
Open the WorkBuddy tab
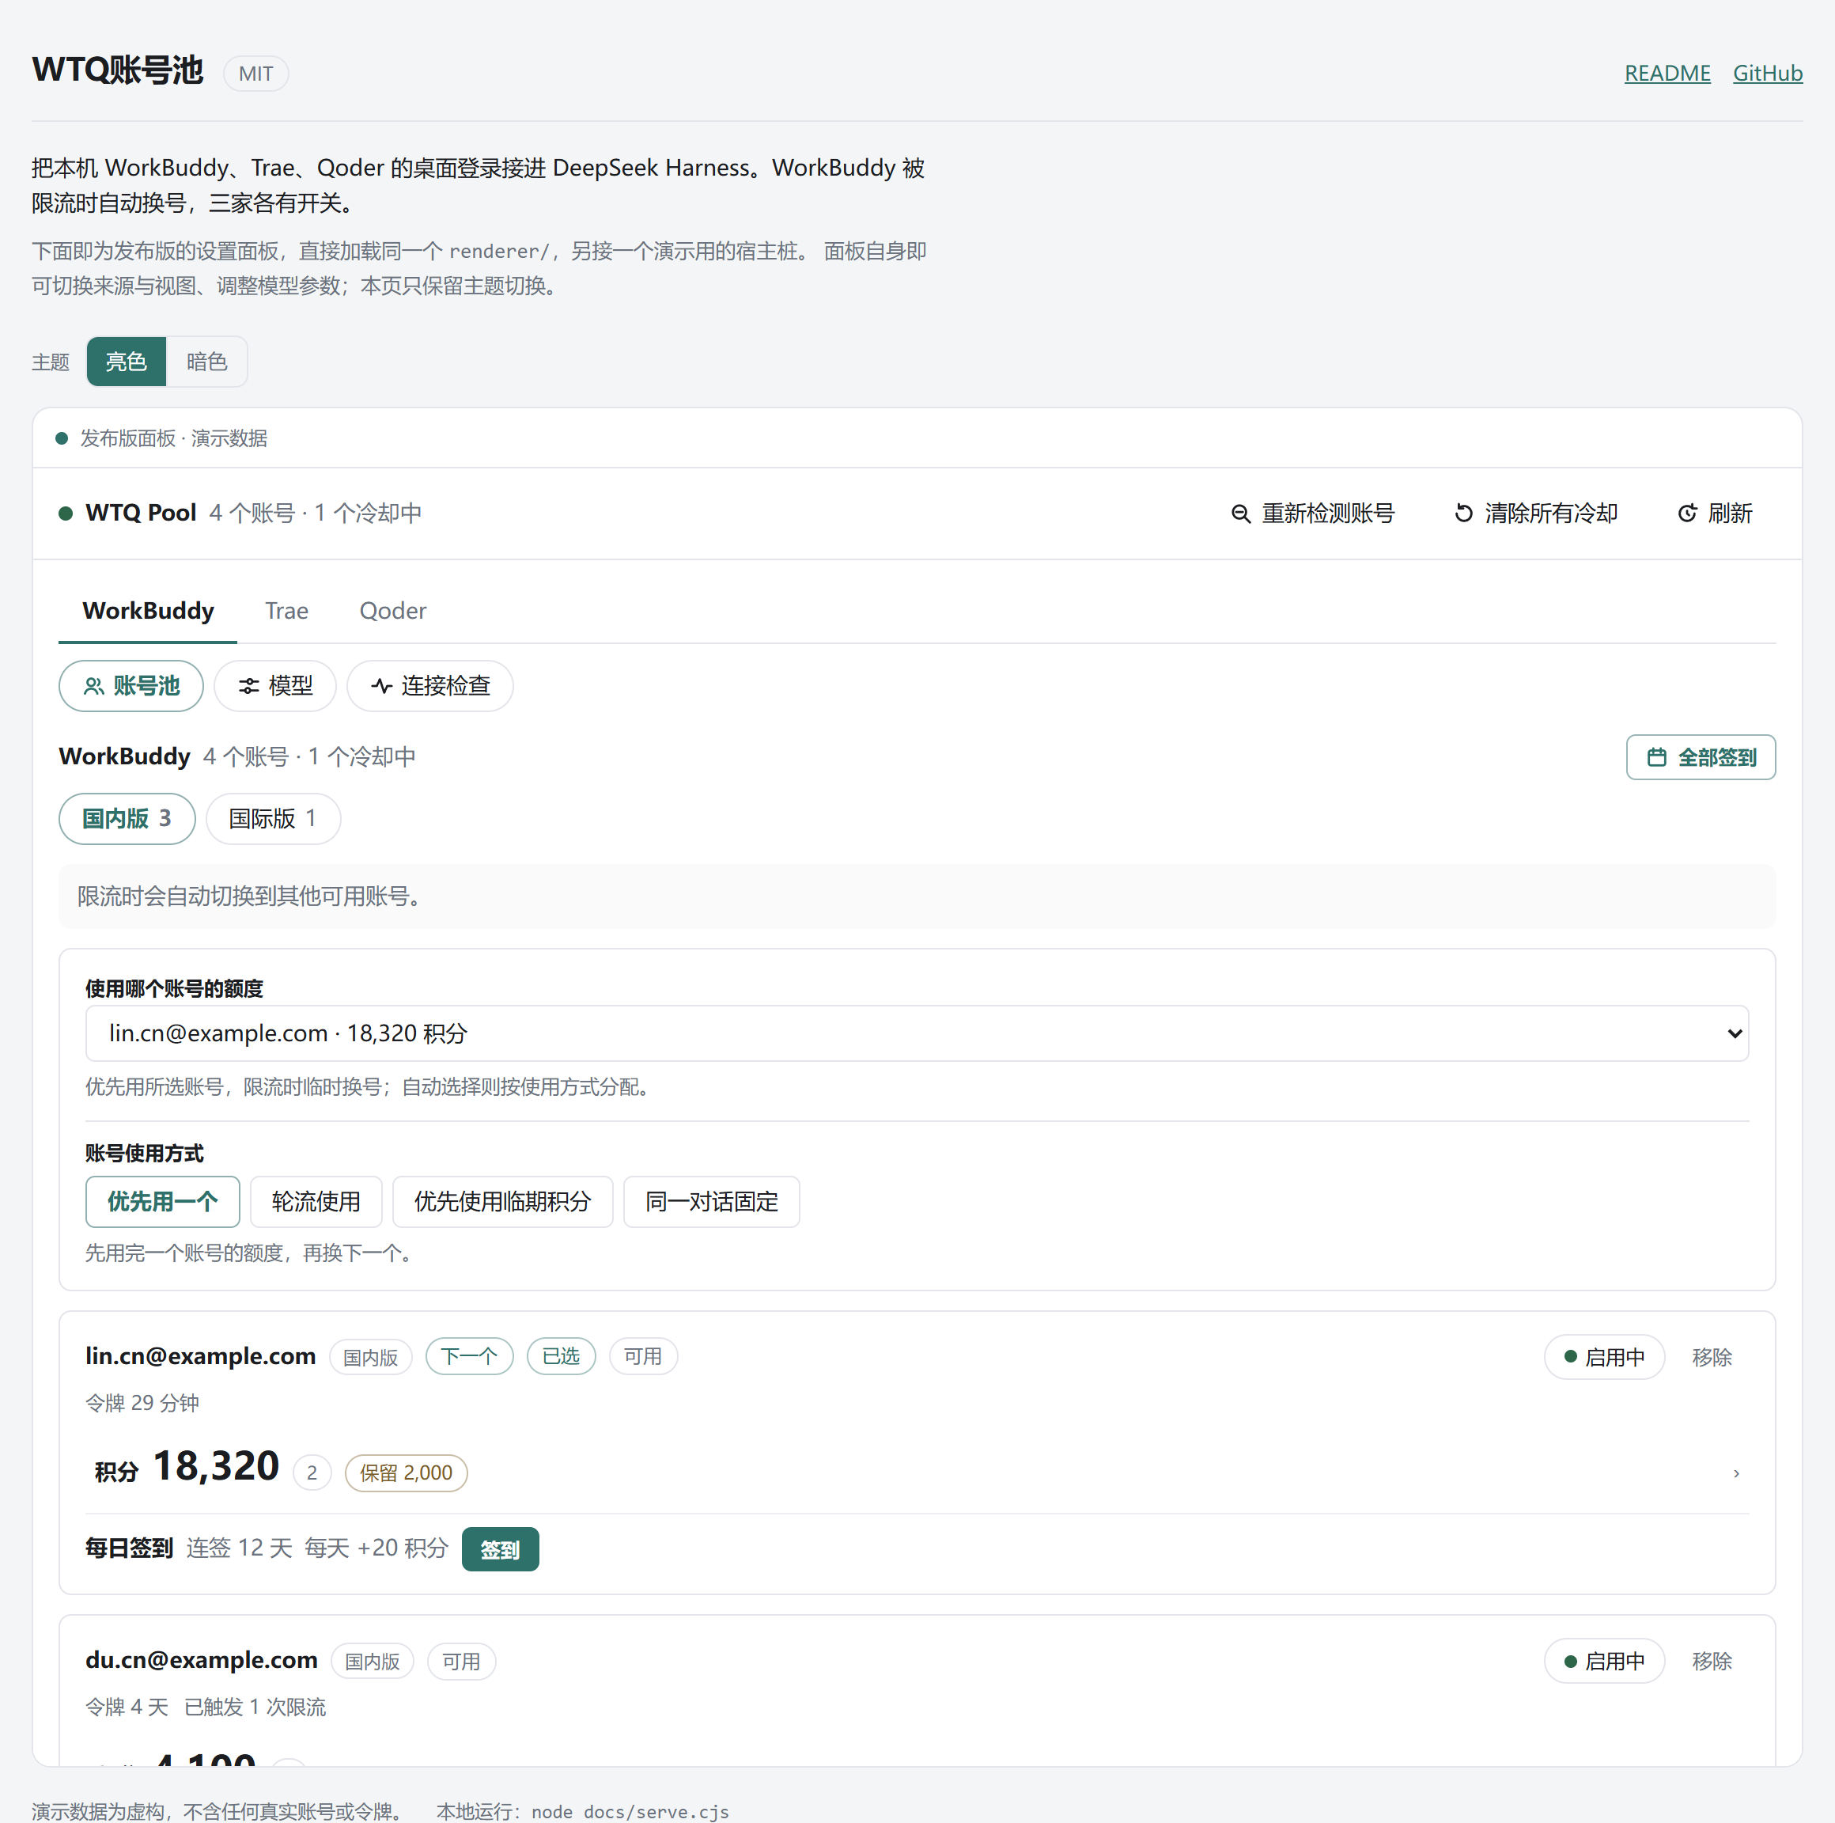tap(148, 611)
